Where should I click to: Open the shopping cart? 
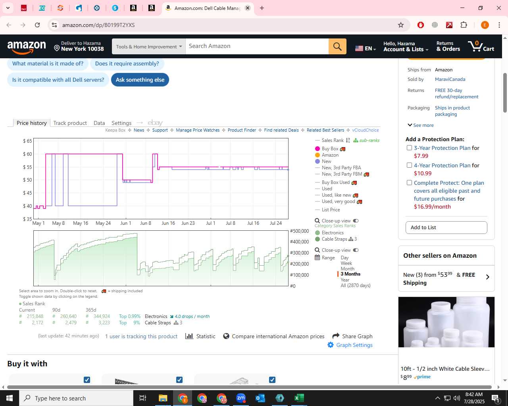481,46
